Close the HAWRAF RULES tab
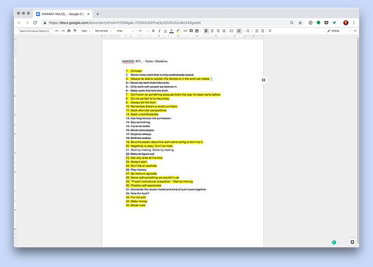This screenshot has width=373, height=267. (x=88, y=14)
